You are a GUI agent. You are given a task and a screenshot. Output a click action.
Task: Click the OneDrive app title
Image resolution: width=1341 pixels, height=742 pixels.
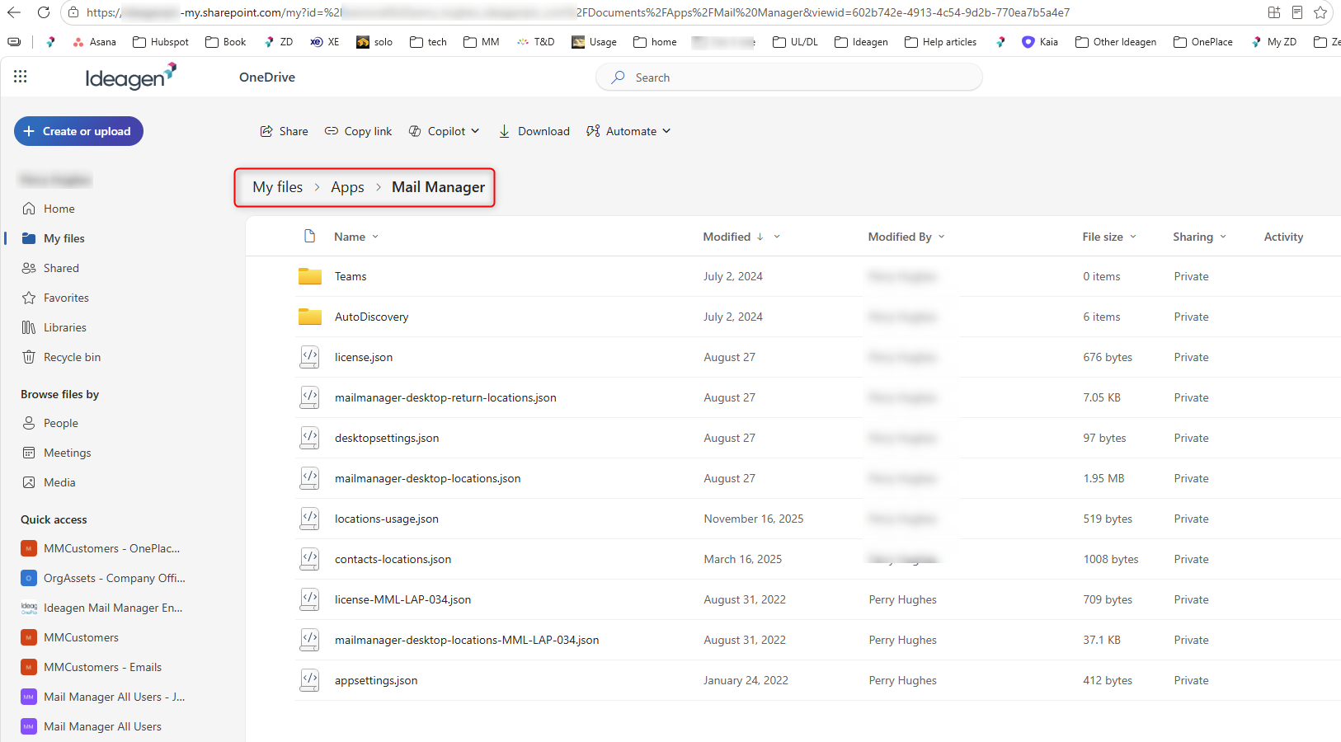(x=267, y=77)
